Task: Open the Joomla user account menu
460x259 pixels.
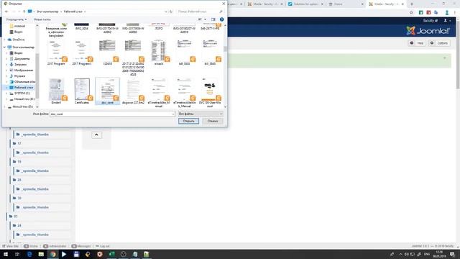Action: pyautogui.click(x=447, y=21)
